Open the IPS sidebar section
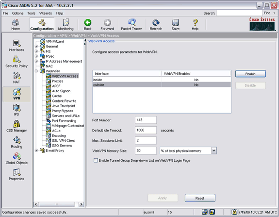 pos(16,110)
